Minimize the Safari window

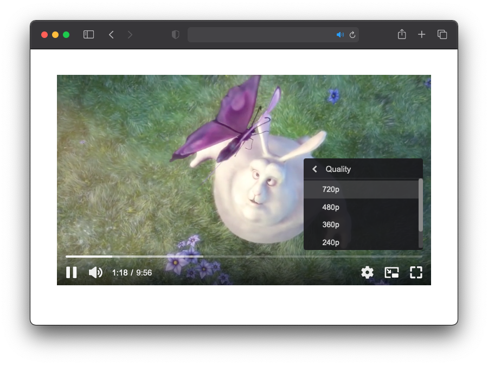[x=55, y=35]
